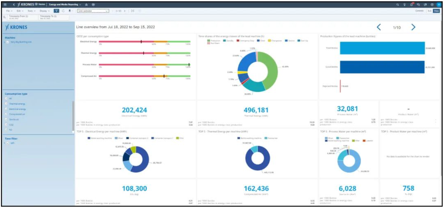
Task: Switch to Edit mode
Action: point(429,11)
